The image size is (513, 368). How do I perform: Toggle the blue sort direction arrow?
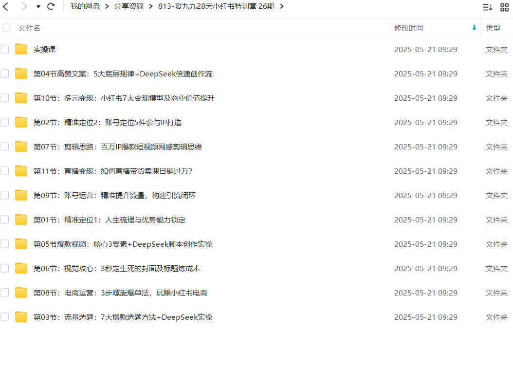[474, 28]
